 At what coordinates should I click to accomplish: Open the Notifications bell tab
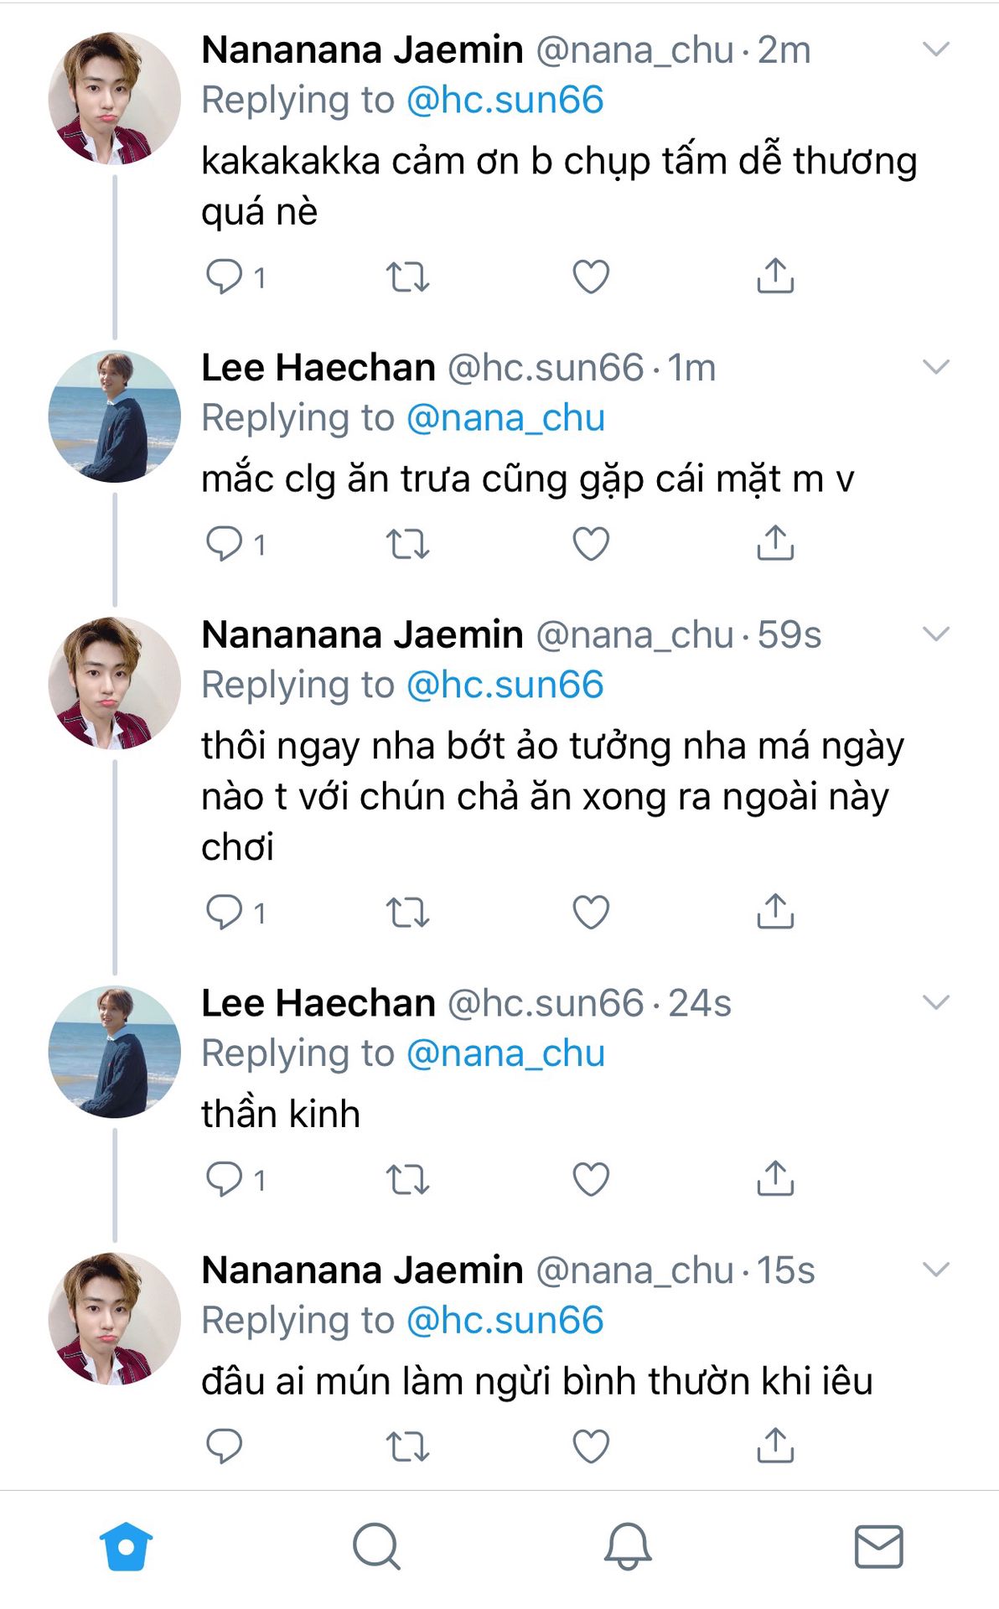pos(627,1546)
